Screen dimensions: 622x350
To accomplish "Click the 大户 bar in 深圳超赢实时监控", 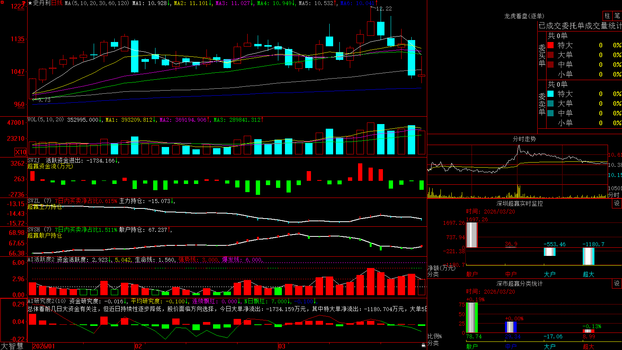I will click(550, 252).
